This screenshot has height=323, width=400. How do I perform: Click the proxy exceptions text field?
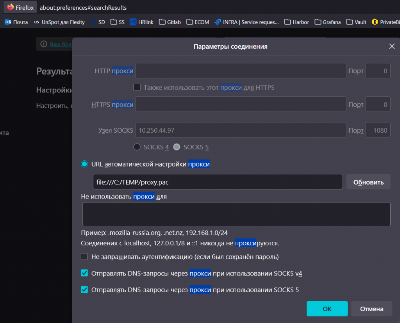(x=236, y=214)
